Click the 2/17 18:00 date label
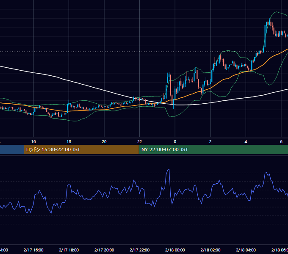The height and width of the screenshot is (254, 288). pyautogui.click(x=69, y=250)
